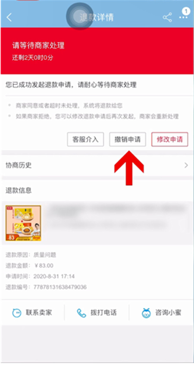Open the 协商历史 negotiation history entry
Viewport: 194px width, 365px height.
click(97, 166)
